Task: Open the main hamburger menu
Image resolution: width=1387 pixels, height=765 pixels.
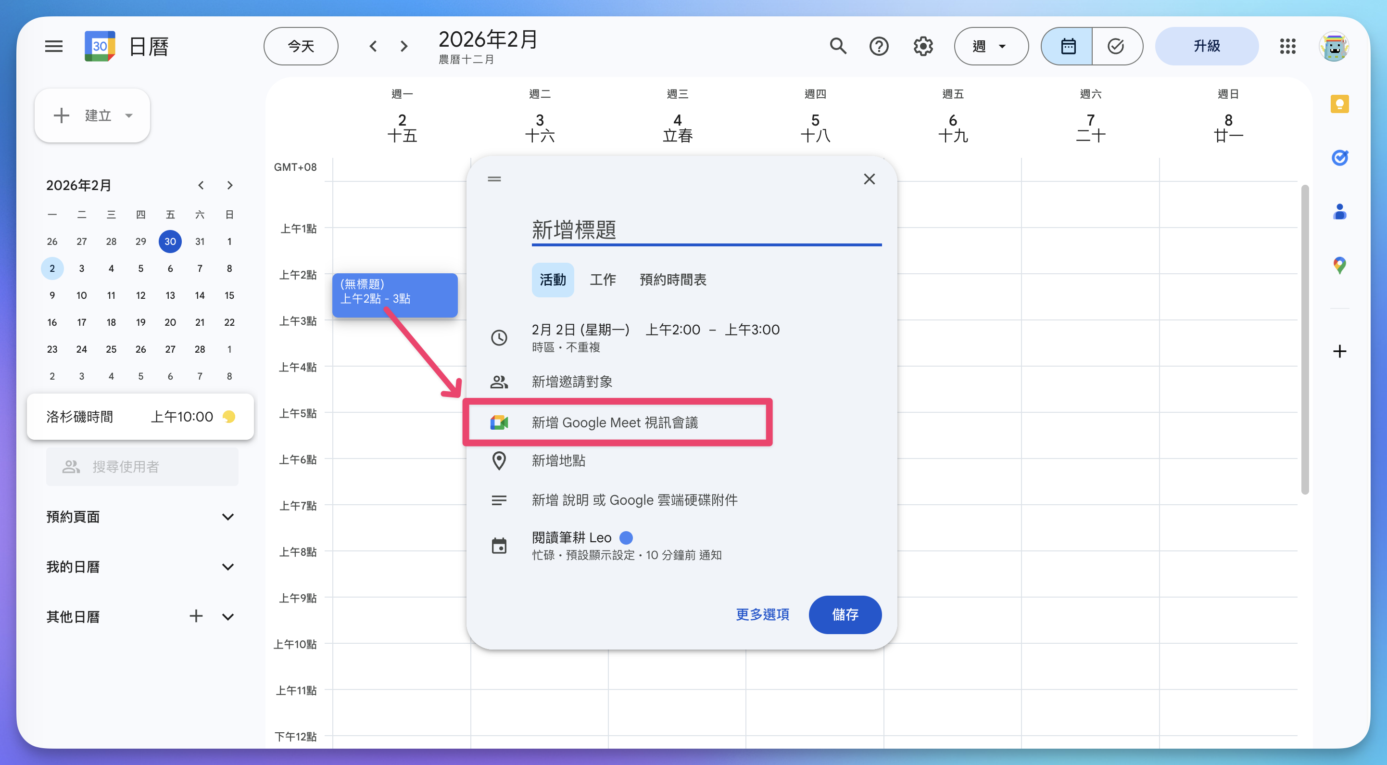Action: (54, 46)
